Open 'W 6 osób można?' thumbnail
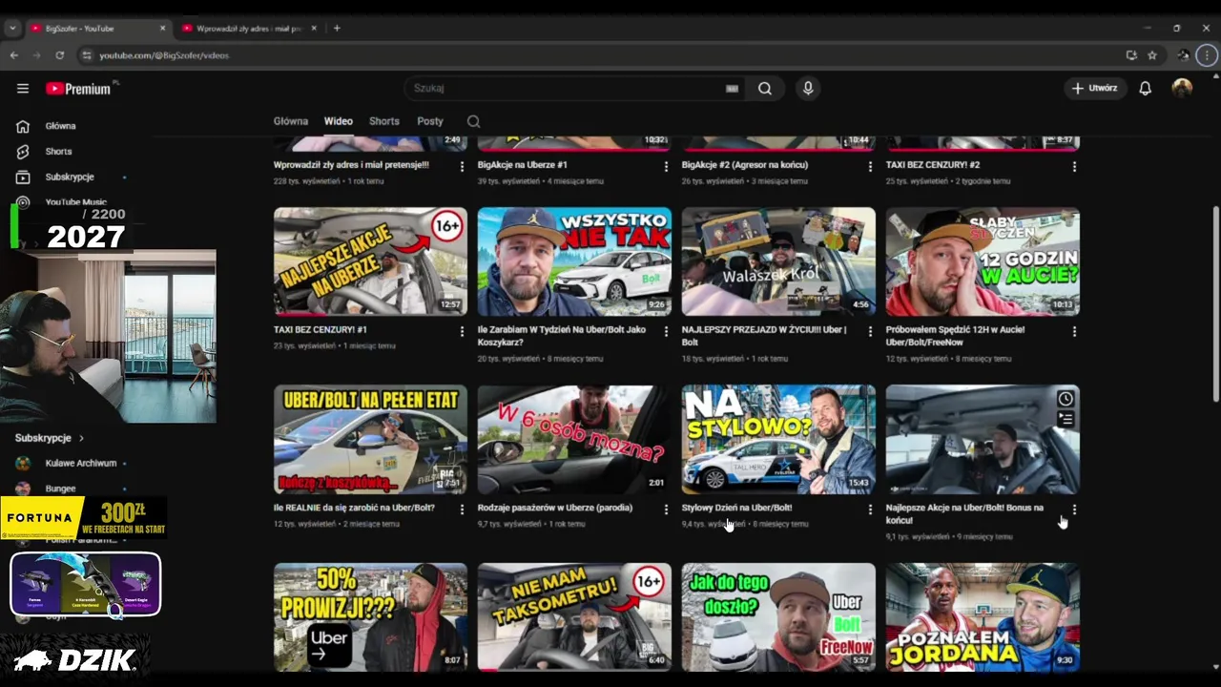Viewport: 1221px width, 687px height. tap(574, 439)
